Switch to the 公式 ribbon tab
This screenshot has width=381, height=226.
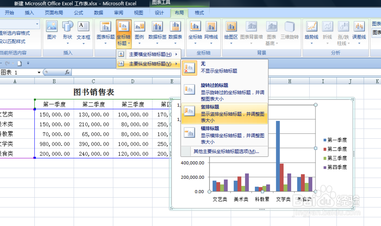coord(78,13)
